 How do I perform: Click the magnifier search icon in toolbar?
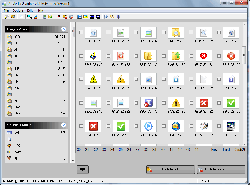30,17
